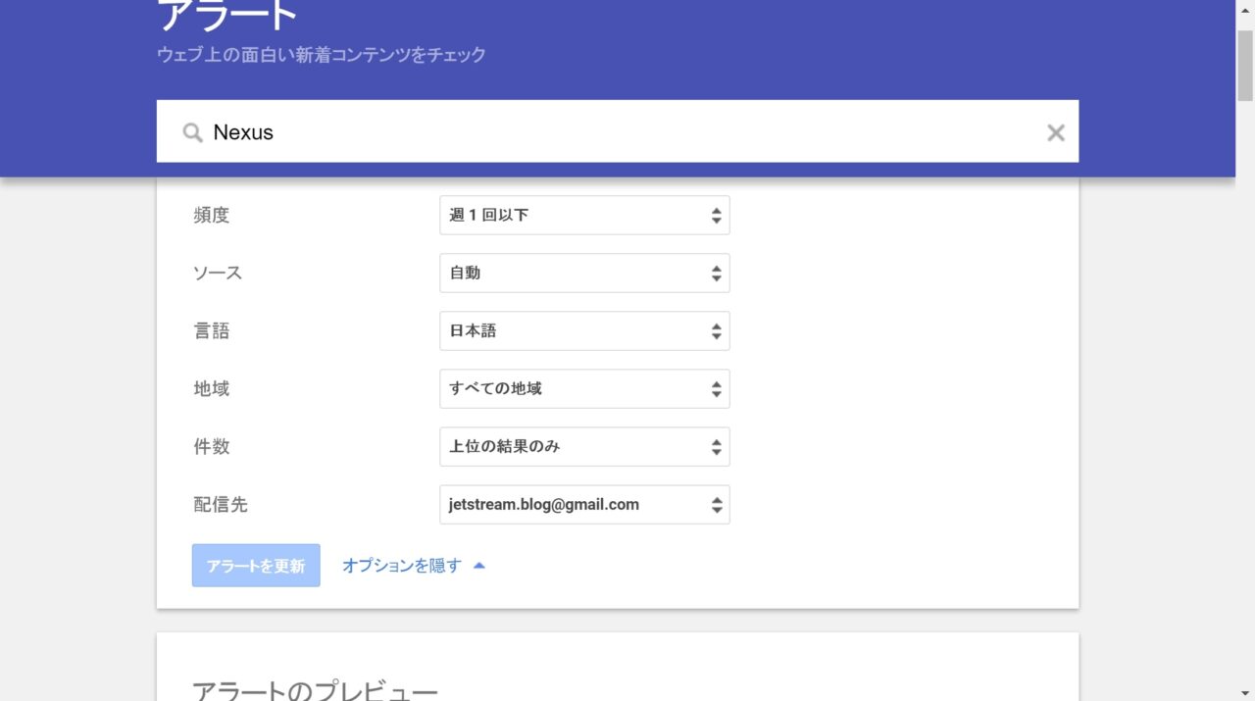Click the オプションを隠す link
This screenshot has height=701, width=1255.
click(x=401, y=566)
